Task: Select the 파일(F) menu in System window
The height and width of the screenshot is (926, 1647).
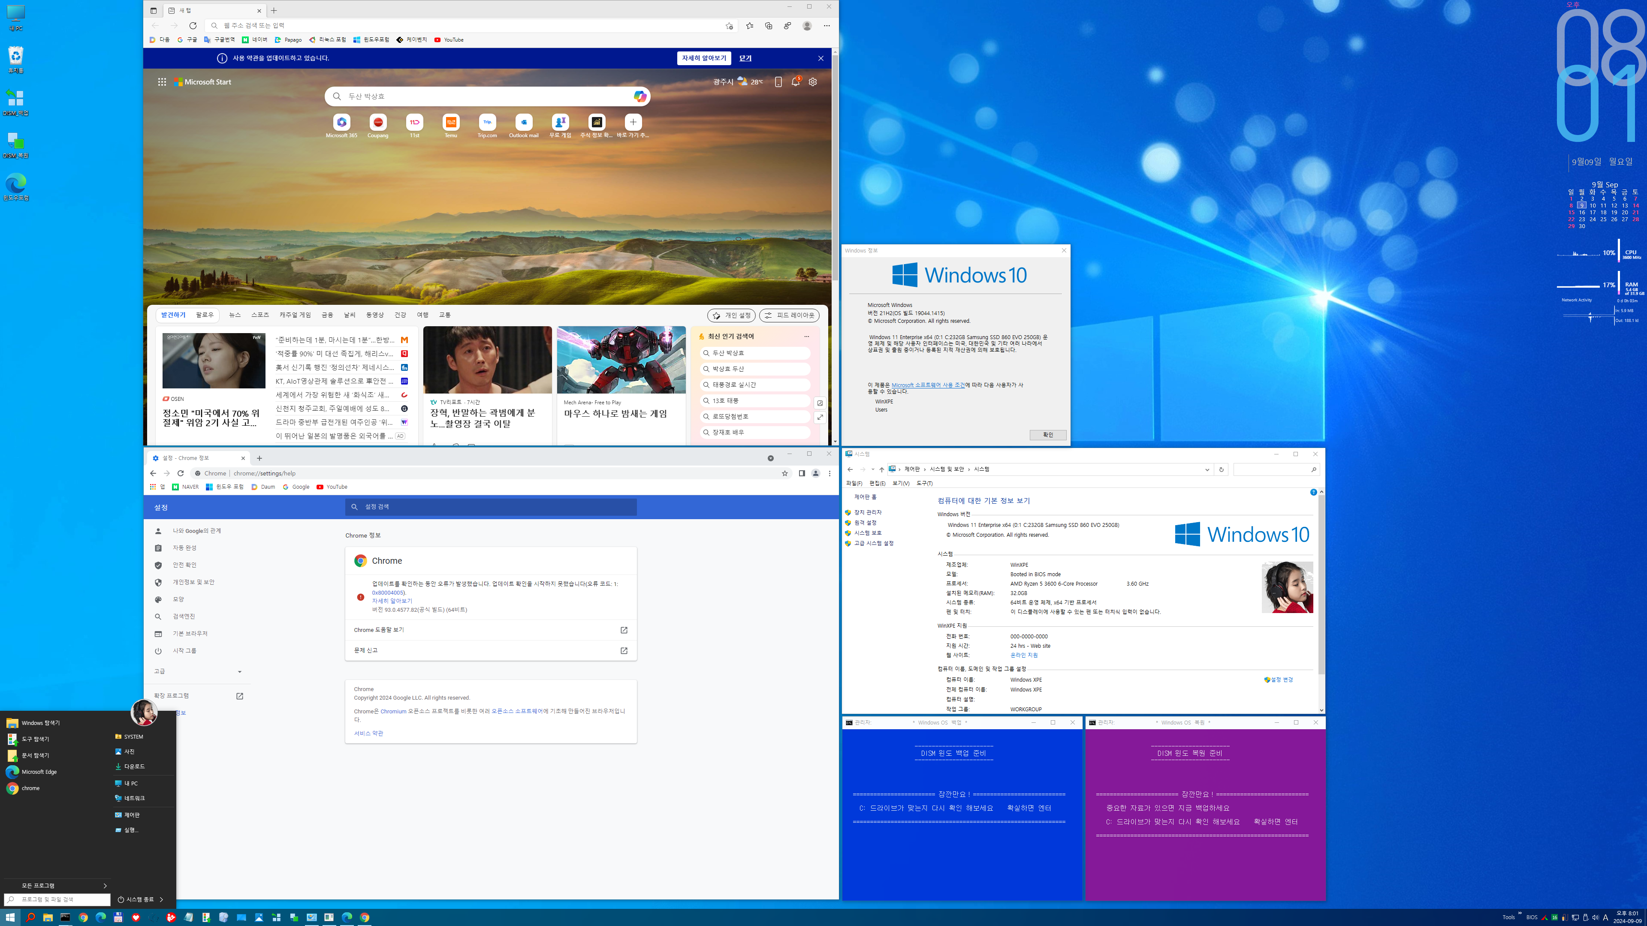Action: (854, 484)
